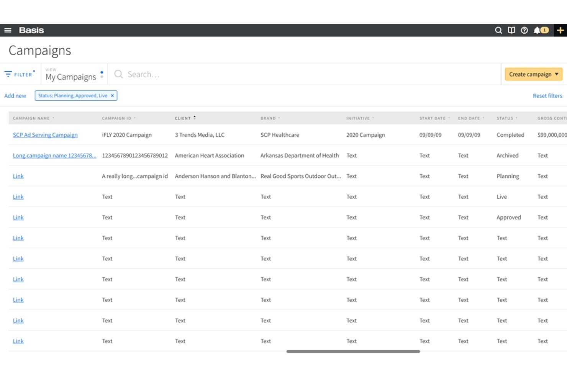Click Reset filters link
The image size is (567, 378).
pyautogui.click(x=547, y=96)
